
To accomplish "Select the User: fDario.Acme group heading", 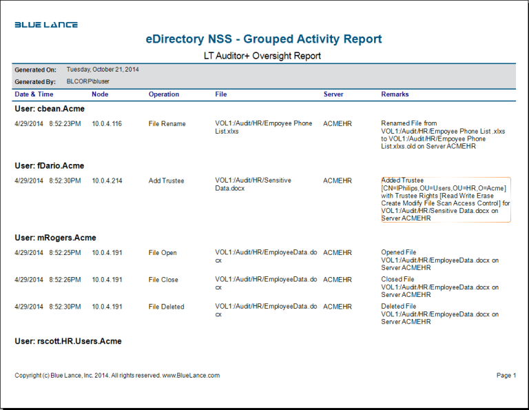I will tap(50, 166).
